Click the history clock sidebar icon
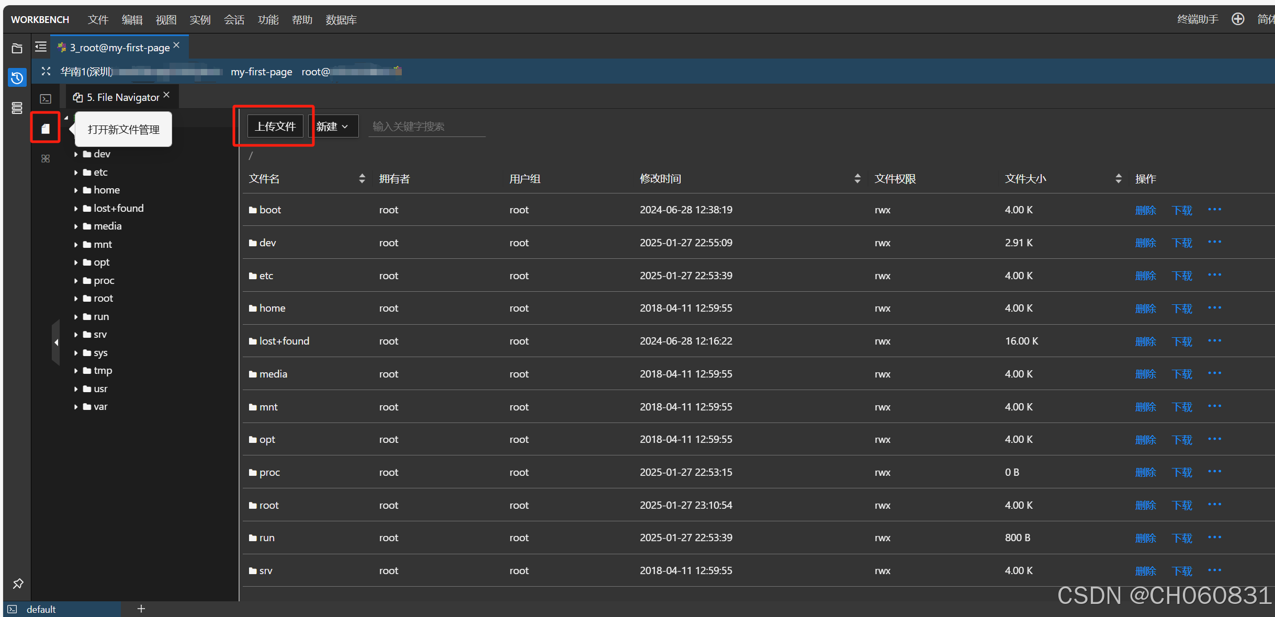Image resolution: width=1275 pixels, height=617 pixels. click(17, 78)
